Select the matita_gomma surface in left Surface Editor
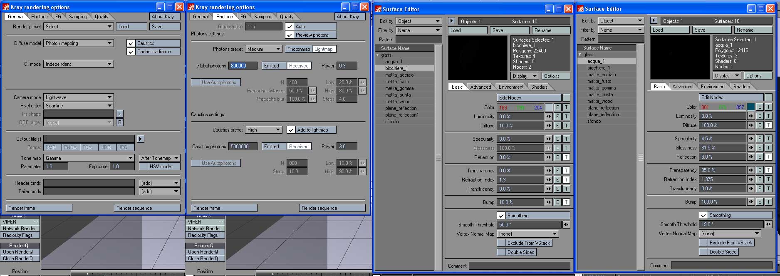780x276 pixels. [x=399, y=88]
